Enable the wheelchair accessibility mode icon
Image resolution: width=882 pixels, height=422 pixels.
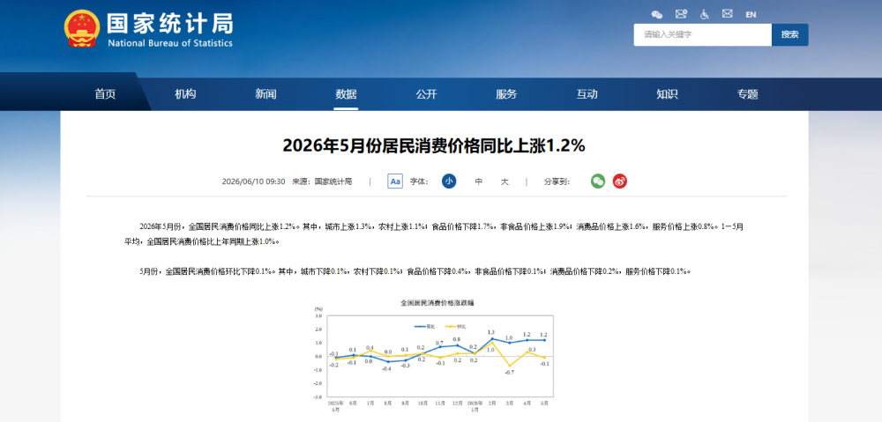(704, 14)
